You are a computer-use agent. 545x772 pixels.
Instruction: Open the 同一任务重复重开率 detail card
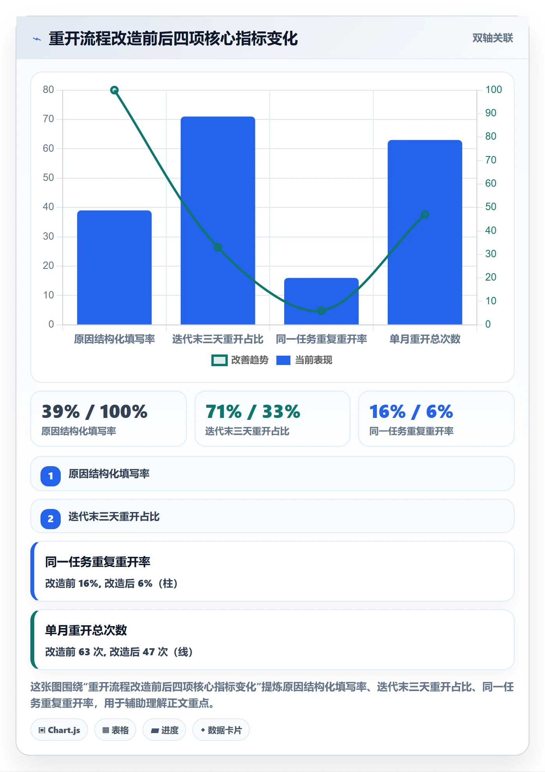point(272,571)
